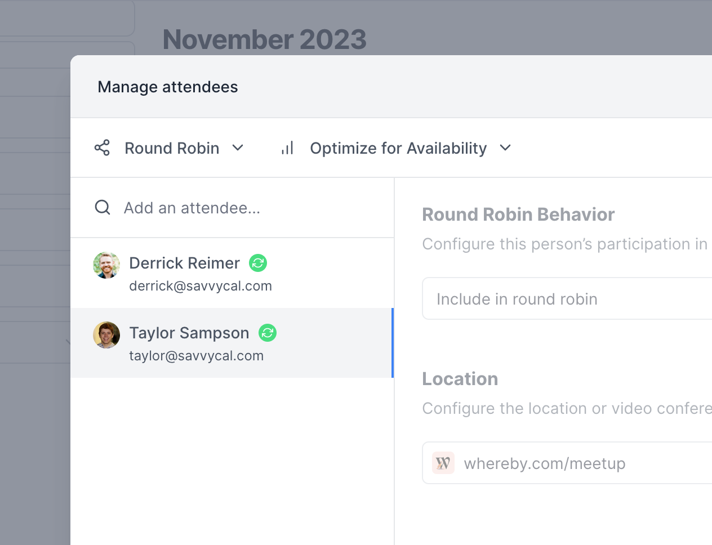Open the Round Robin scheduling mode dropdown
This screenshot has height=545, width=712.
pos(183,148)
